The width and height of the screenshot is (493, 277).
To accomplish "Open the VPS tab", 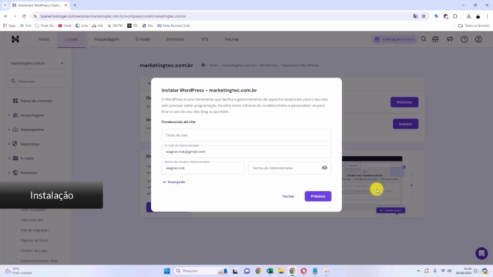I will [x=204, y=39].
